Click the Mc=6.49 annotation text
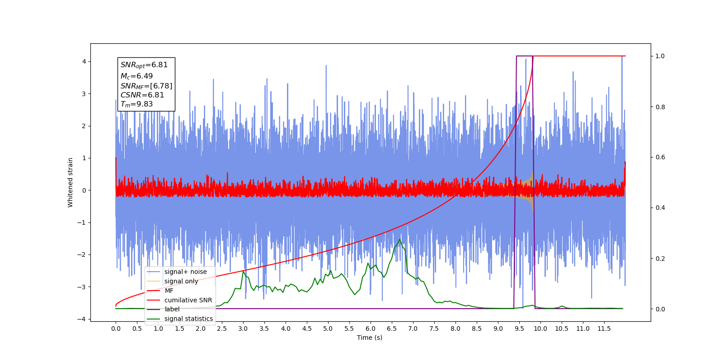This screenshot has height=361, width=723. pos(136,76)
